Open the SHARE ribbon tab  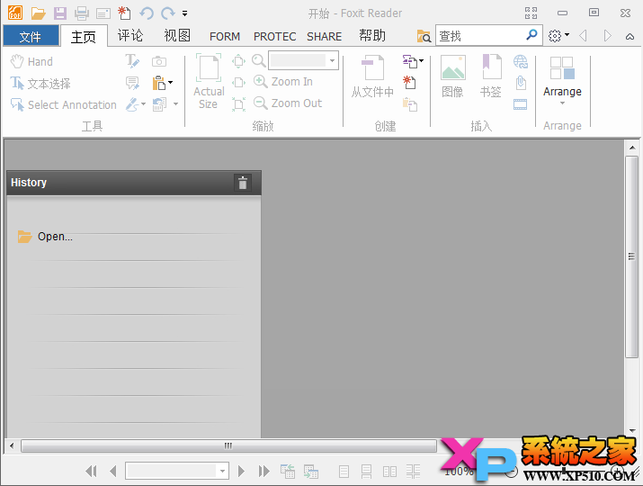(x=324, y=37)
